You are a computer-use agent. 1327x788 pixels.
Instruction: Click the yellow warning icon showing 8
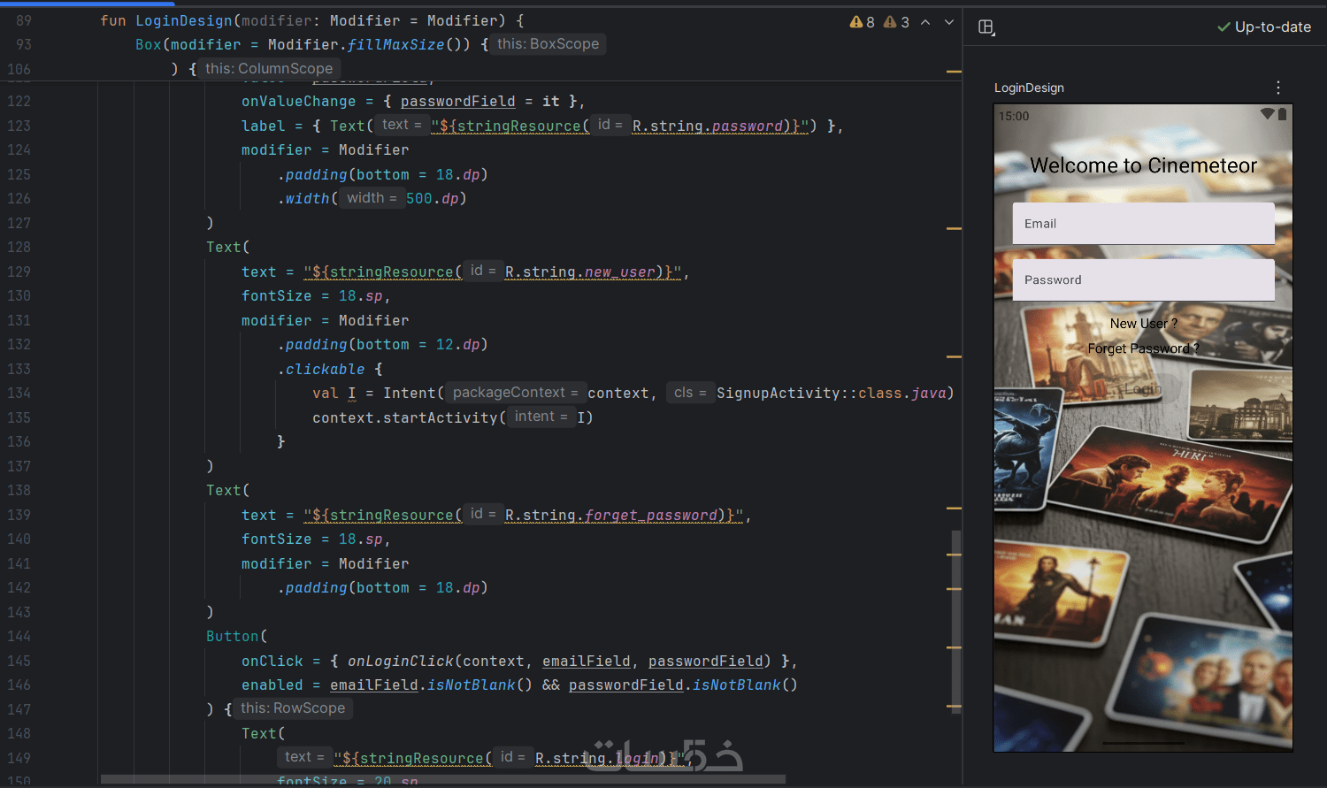862,22
